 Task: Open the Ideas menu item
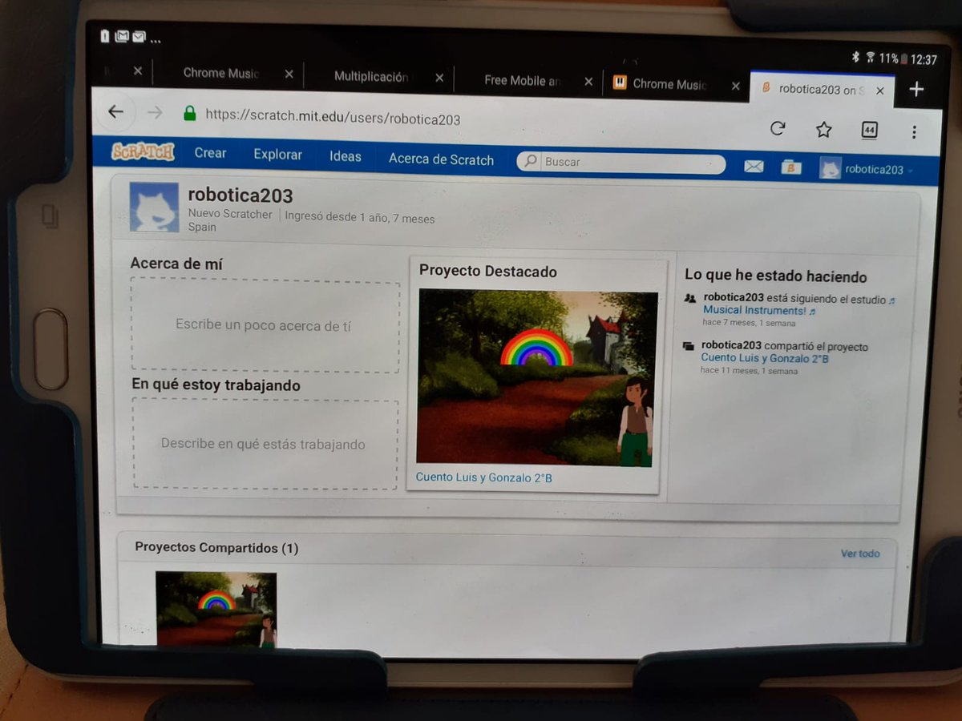click(x=346, y=157)
